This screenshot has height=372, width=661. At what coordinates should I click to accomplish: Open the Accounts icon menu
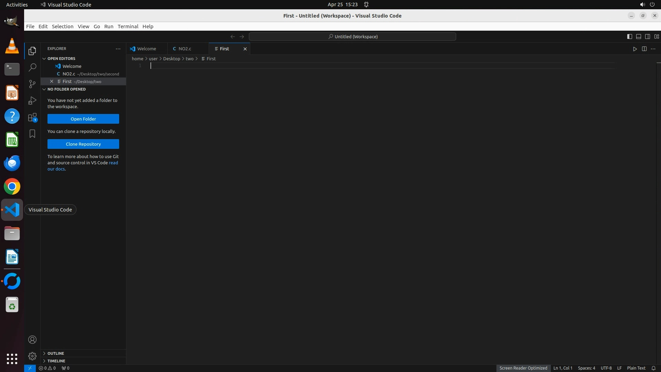click(32, 340)
